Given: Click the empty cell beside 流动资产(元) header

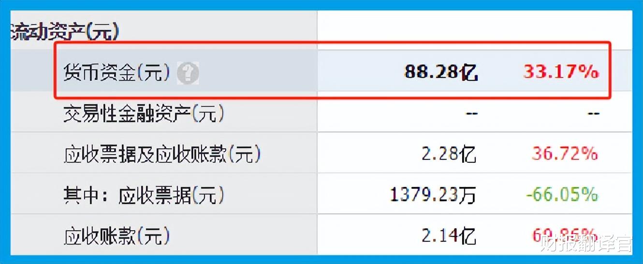Looking at the screenshot, I should [474, 29].
